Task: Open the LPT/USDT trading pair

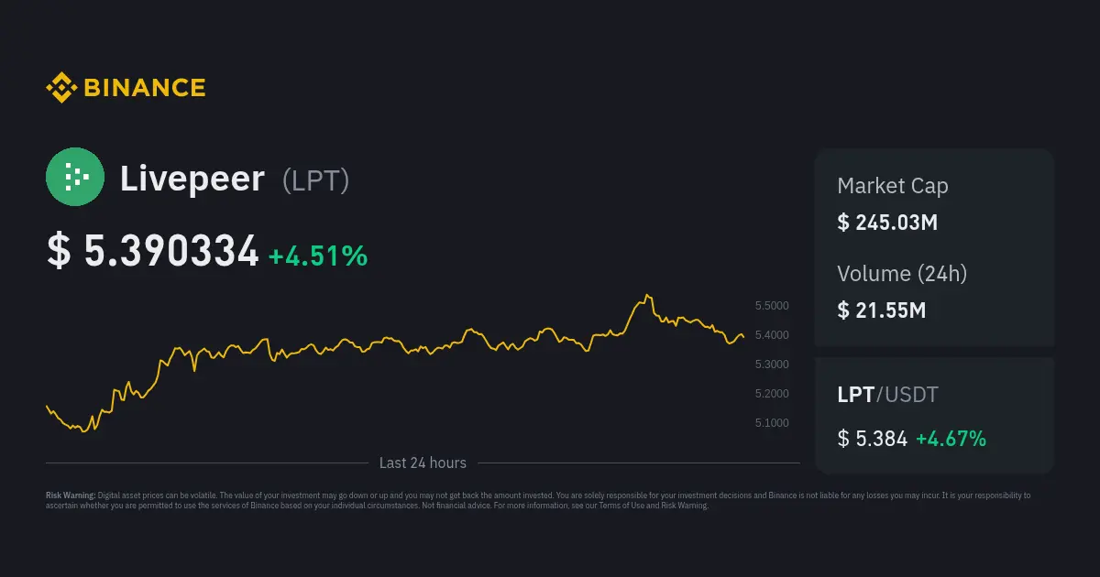Action: click(x=887, y=395)
